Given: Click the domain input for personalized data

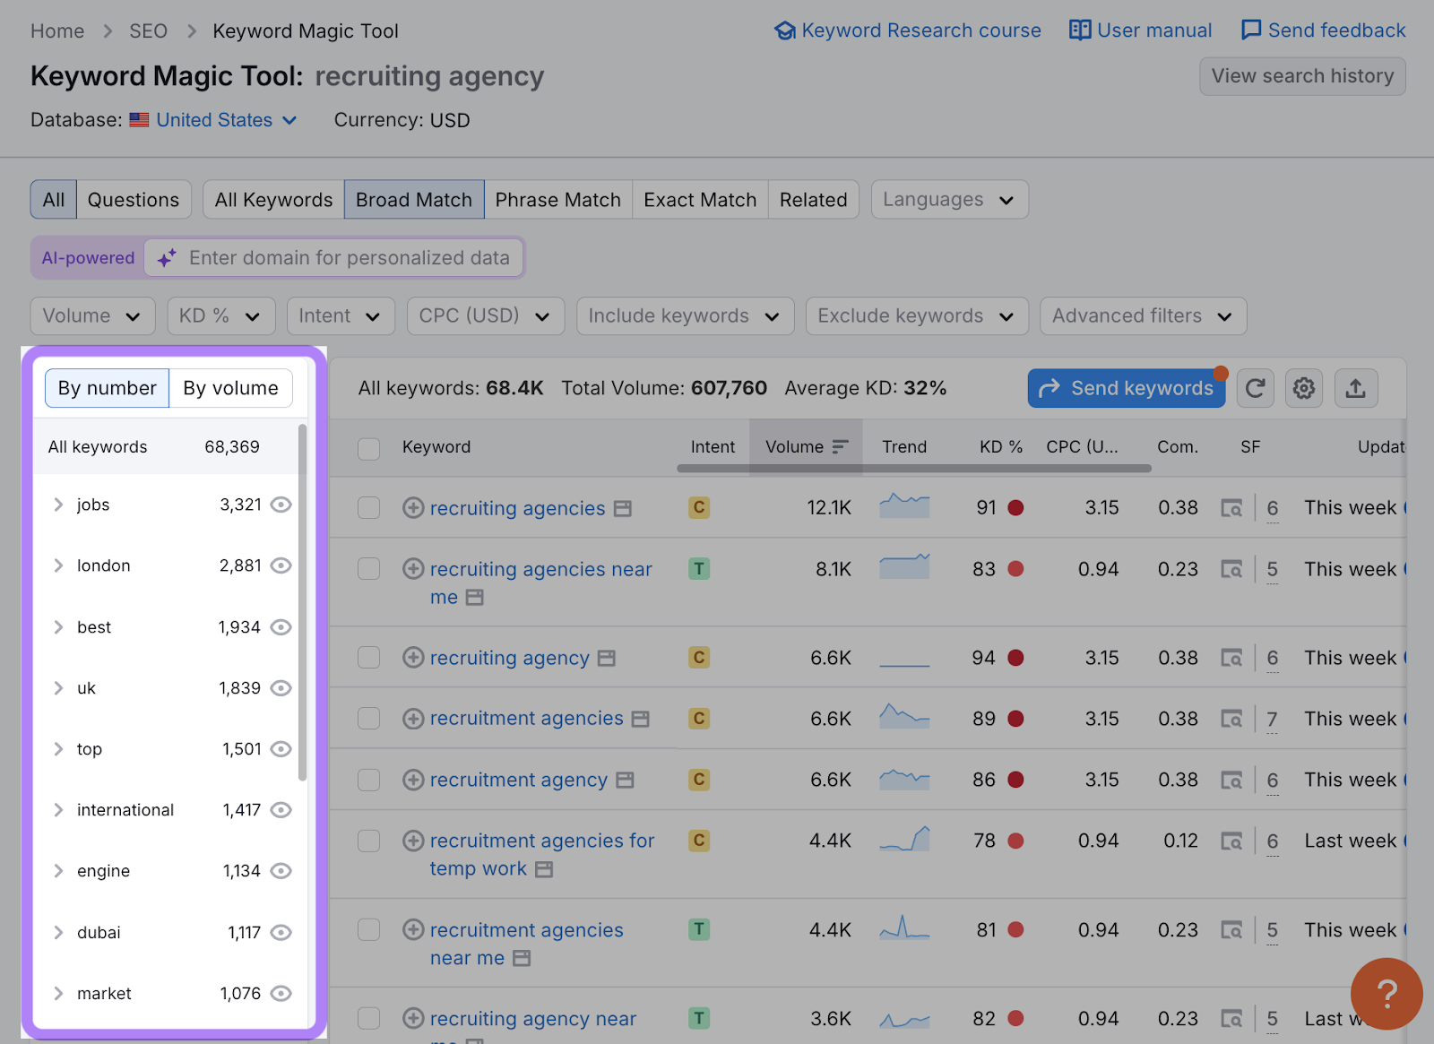Looking at the screenshot, I should pyautogui.click(x=349, y=258).
